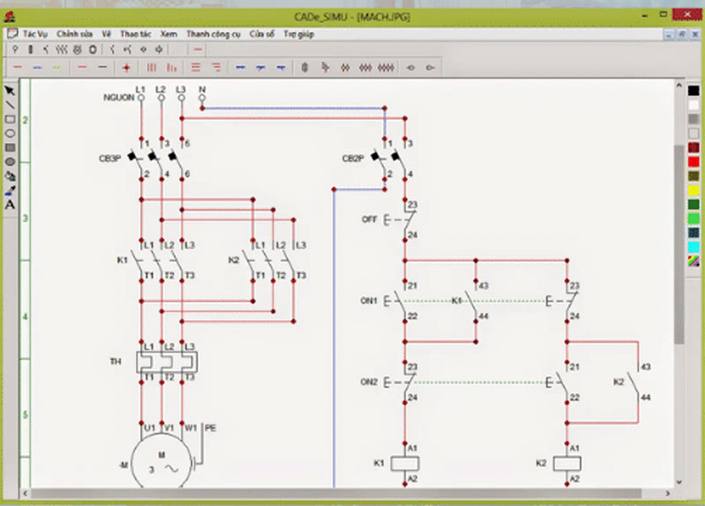Pick the red junction node tool
Viewport: 705px width, 506px height.
click(x=126, y=68)
